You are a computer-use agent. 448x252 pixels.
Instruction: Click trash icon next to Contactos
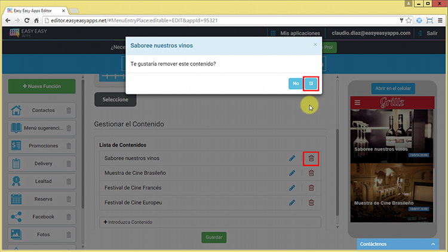point(69,110)
